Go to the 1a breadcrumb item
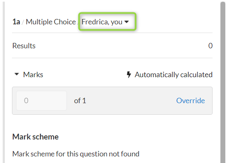227x163 pixels. pos(16,22)
